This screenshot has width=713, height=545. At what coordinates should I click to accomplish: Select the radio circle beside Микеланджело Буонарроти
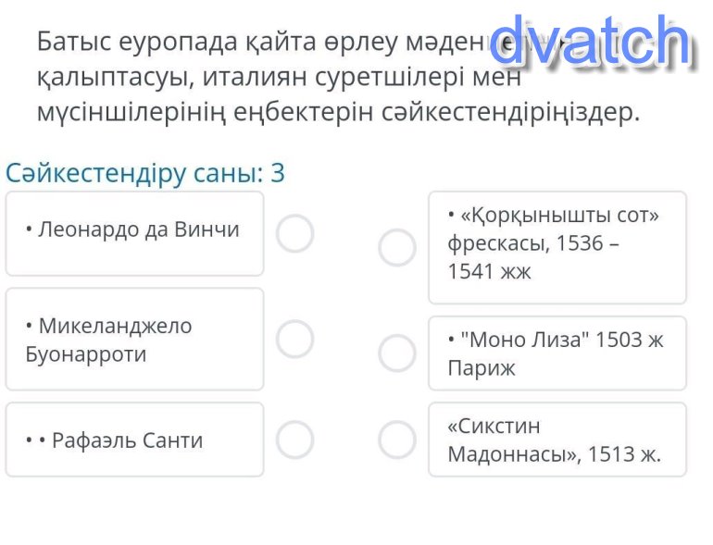pyautogui.click(x=294, y=339)
